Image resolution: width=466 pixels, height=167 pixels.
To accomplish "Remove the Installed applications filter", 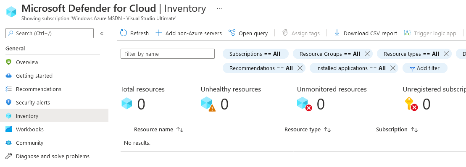I will tap(392, 68).
